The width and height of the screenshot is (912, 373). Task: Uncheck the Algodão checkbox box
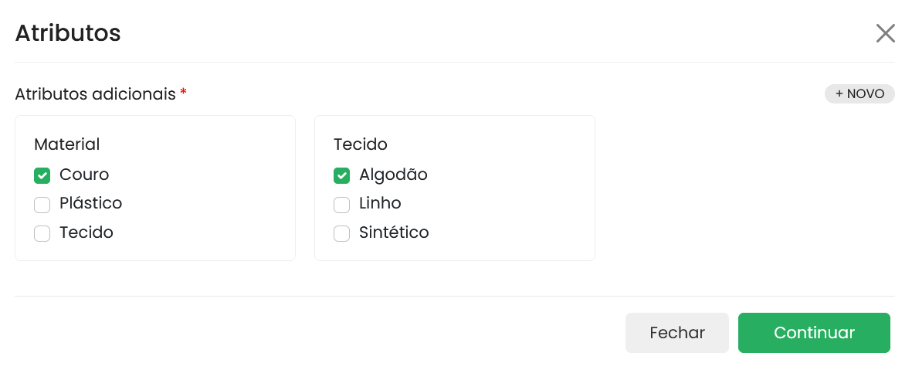341,176
